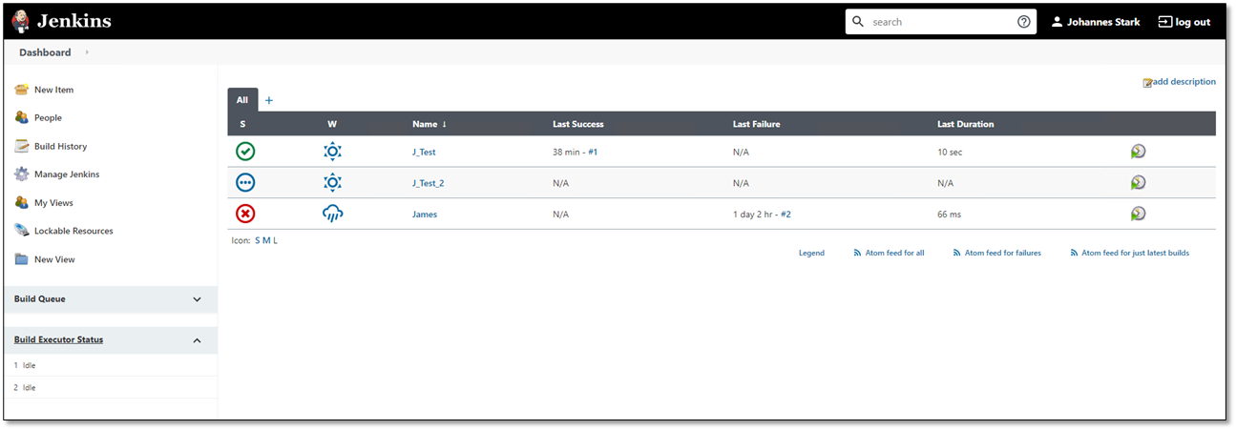Click the Dashboard breadcrumb dropdown arrow
Image resolution: width=1236 pixels, height=430 pixels.
click(87, 52)
